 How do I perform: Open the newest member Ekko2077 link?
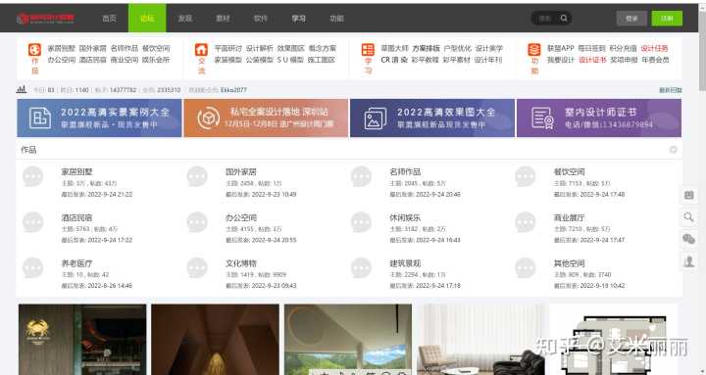(233, 90)
